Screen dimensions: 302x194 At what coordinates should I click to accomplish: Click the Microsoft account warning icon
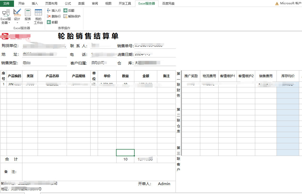[277, 4]
